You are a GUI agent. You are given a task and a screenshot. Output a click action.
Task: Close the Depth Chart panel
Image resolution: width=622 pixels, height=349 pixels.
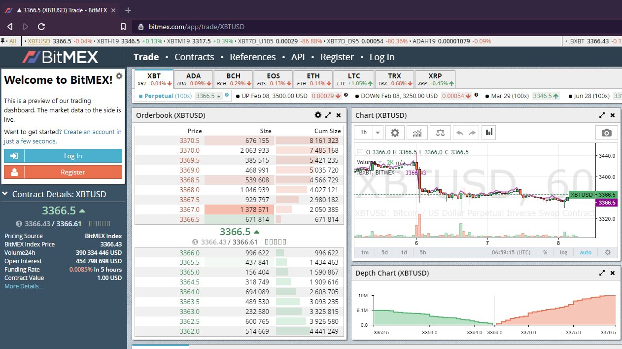[613, 273]
